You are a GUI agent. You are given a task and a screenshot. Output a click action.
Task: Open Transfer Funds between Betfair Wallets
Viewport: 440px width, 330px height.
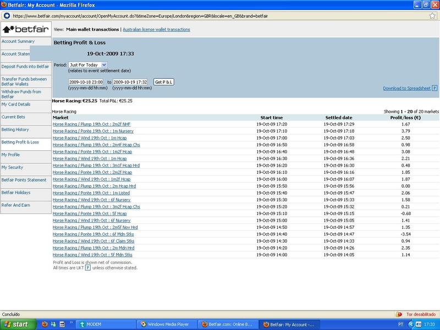click(x=24, y=81)
